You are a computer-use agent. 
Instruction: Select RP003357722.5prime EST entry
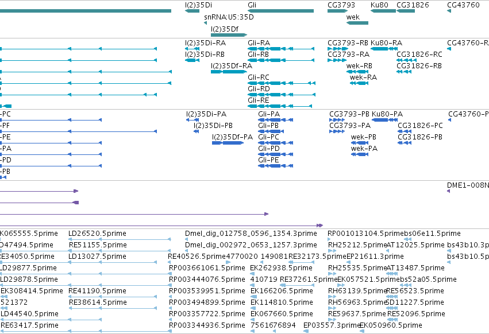click(207, 314)
